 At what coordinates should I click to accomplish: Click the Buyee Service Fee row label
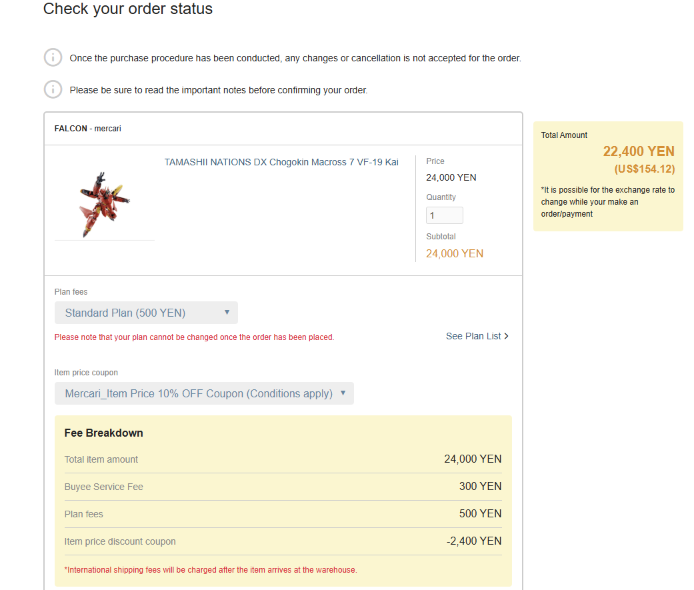pos(103,487)
